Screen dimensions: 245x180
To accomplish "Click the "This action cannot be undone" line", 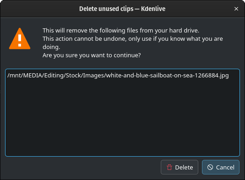I will [x=133, y=39].
